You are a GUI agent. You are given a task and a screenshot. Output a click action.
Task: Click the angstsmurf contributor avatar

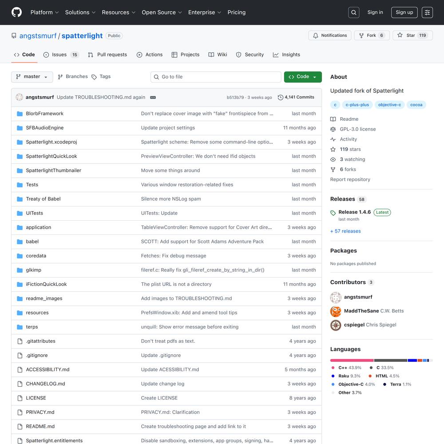click(x=336, y=297)
